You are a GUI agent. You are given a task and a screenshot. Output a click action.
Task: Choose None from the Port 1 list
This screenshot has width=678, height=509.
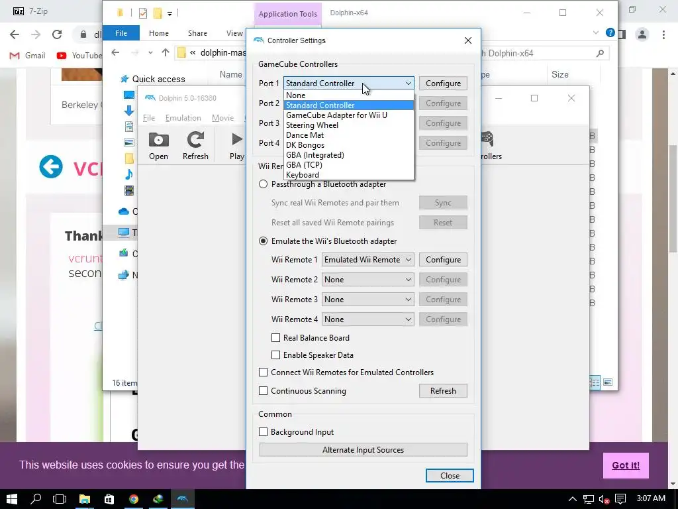coord(348,95)
